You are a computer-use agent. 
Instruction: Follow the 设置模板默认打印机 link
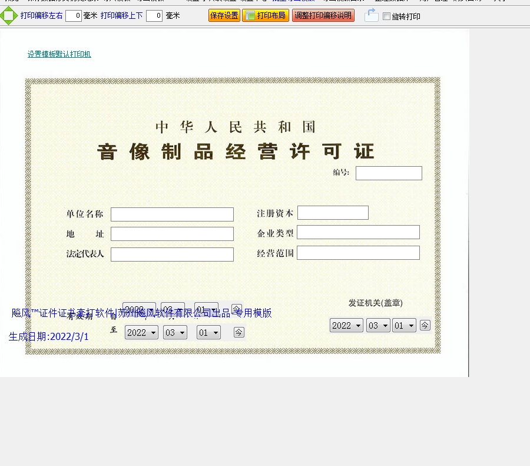(x=59, y=54)
